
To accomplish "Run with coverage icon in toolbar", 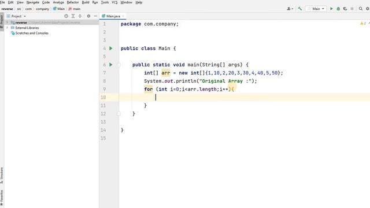I will pos(345,9).
